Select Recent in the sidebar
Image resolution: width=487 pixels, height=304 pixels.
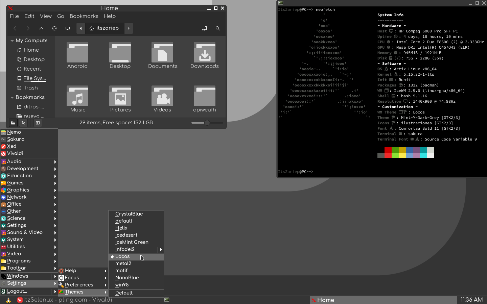(x=32, y=69)
